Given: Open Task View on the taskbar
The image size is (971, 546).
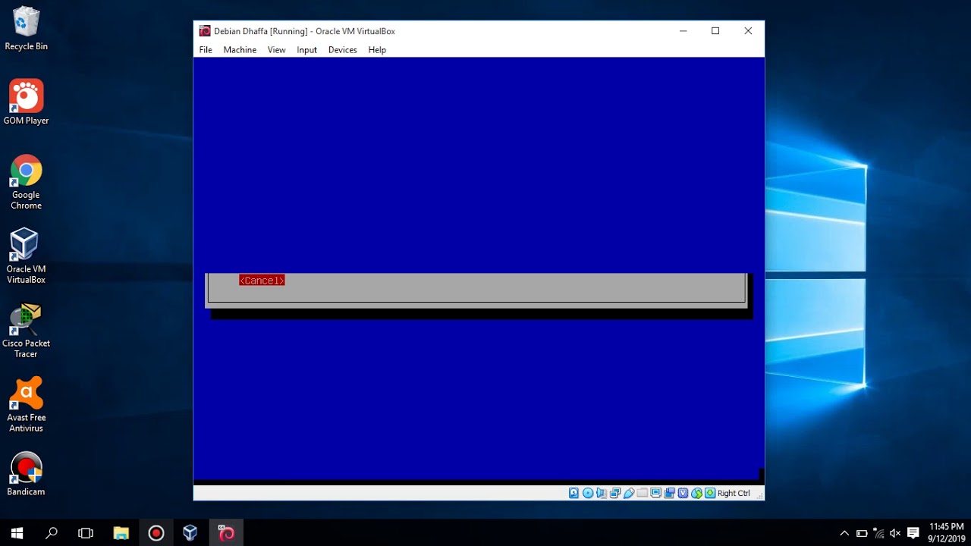Looking at the screenshot, I should click(x=86, y=533).
